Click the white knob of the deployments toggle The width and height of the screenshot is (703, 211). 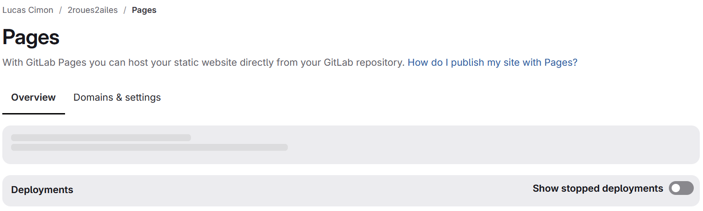pyautogui.click(x=676, y=188)
